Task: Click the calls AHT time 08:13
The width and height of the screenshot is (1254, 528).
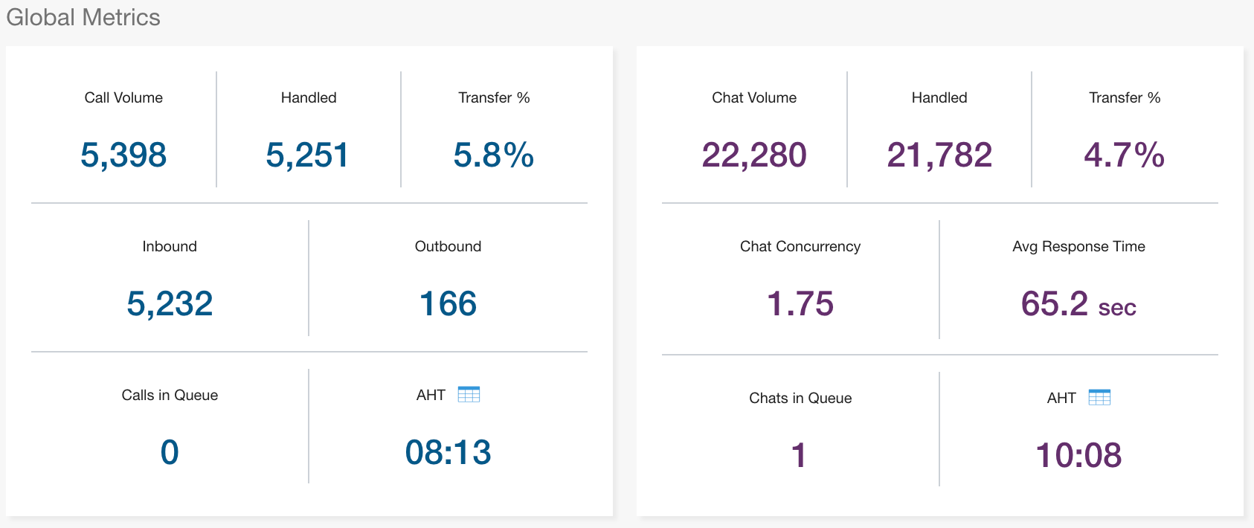Action: pyautogui.click(x=448, y=452)
